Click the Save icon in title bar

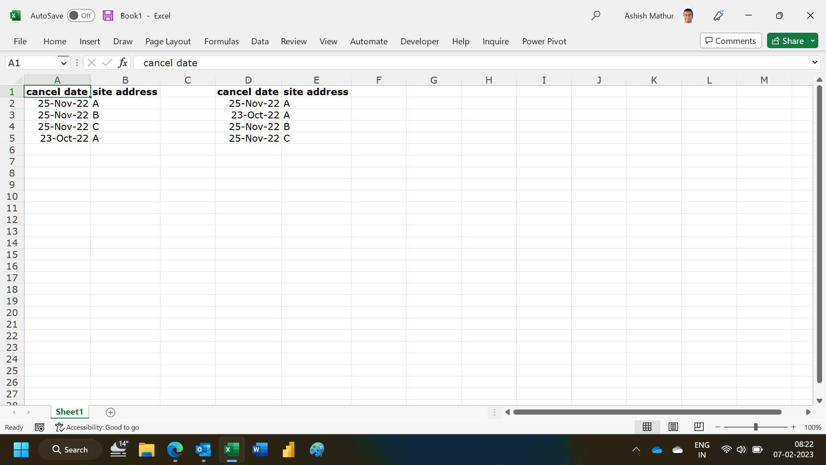pos(108,15)
